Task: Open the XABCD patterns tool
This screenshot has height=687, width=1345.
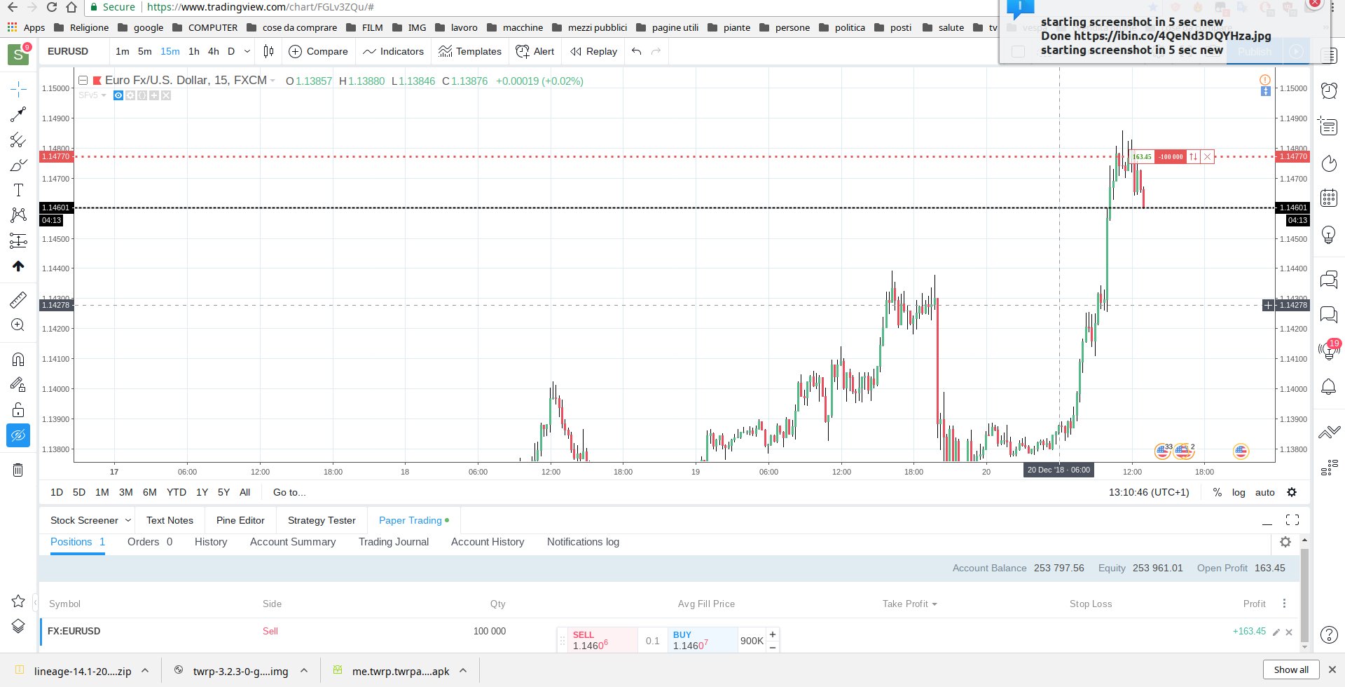Action: (x=18, y=215)
